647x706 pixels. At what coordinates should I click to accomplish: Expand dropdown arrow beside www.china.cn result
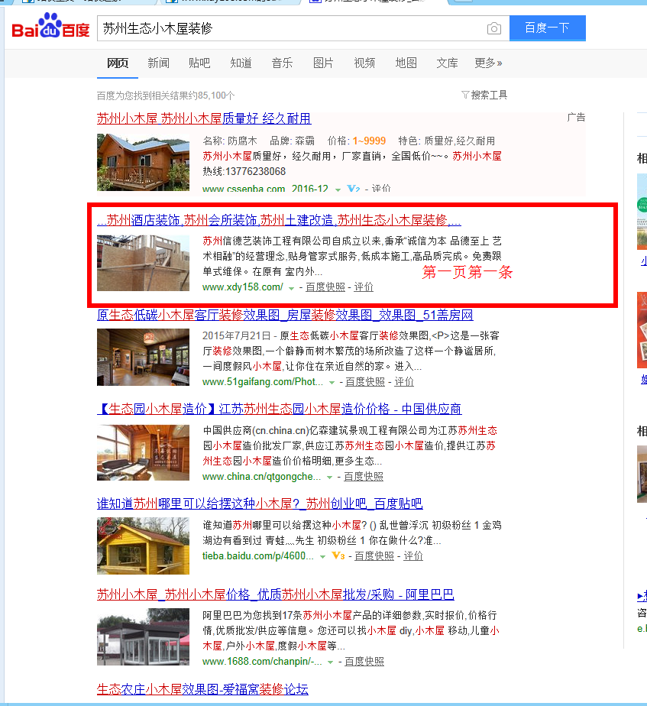point(329,478)
